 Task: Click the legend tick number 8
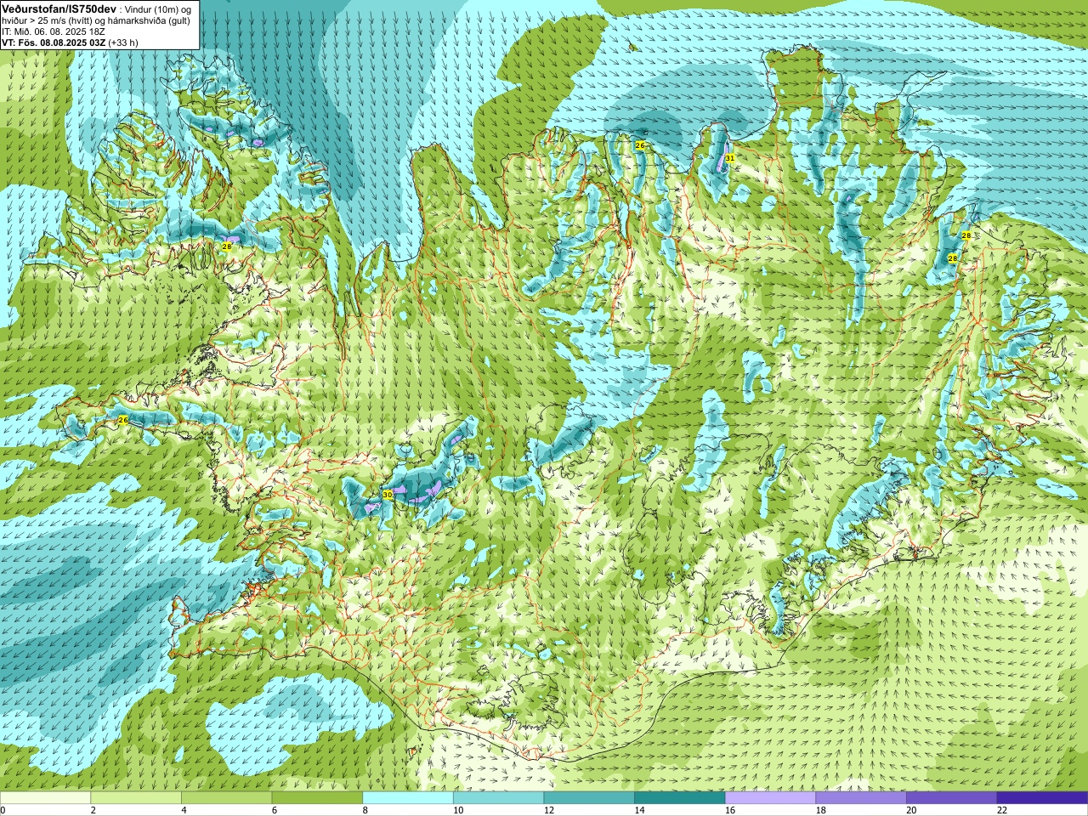[x=365, y=811]
